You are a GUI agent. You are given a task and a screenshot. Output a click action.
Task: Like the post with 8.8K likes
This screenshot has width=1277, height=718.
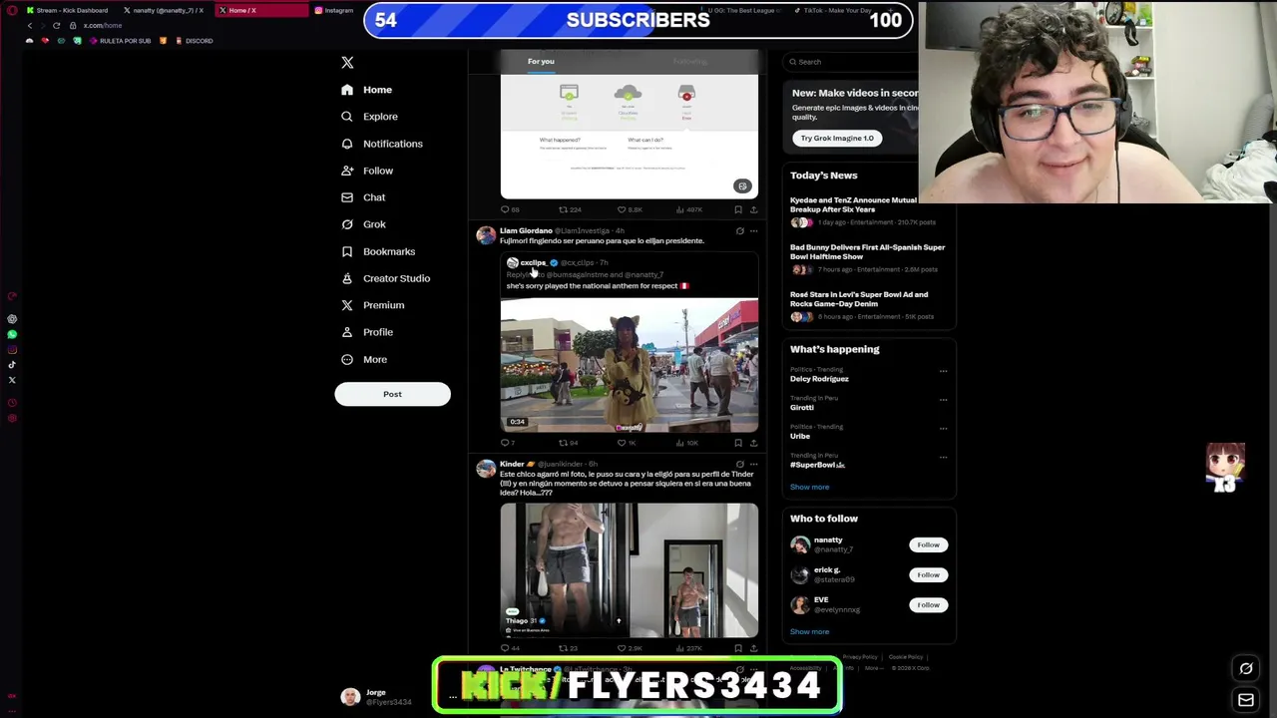pos(630,209)
